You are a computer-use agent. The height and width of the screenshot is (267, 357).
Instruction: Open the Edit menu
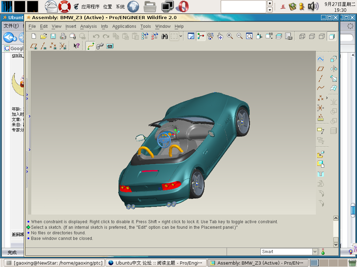click(x=44, y=26)
